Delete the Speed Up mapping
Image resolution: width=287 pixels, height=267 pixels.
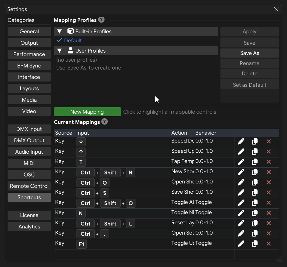(269, 152)
